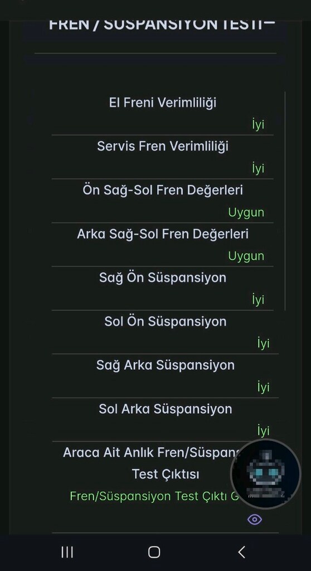Collapse the Fren / Süspansiyon Testi section
This screenshot has height=571, width=311.
tap(270, 23)
